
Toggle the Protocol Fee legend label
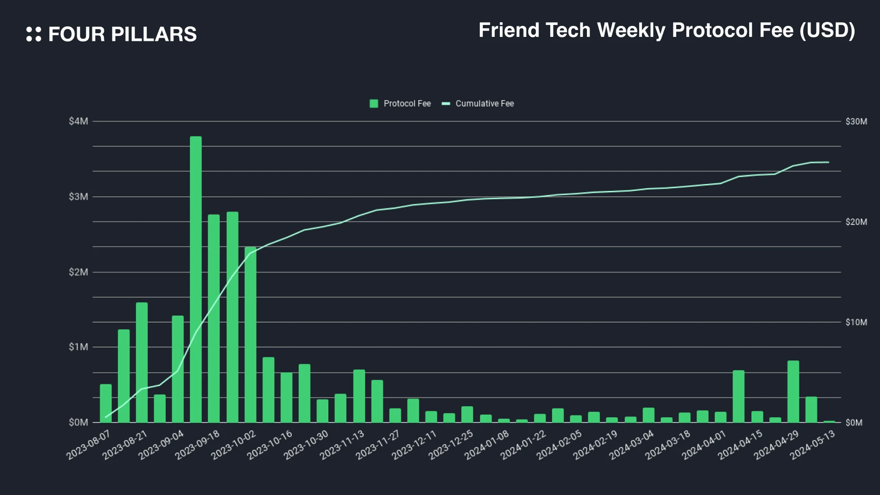(407, 104)
